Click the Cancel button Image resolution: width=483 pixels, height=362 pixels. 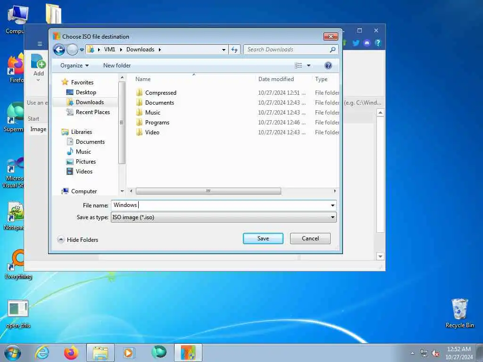click(x=310, y=238)
